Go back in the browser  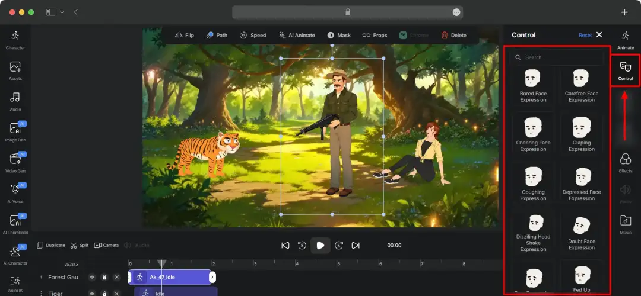(x=75, y=12)
